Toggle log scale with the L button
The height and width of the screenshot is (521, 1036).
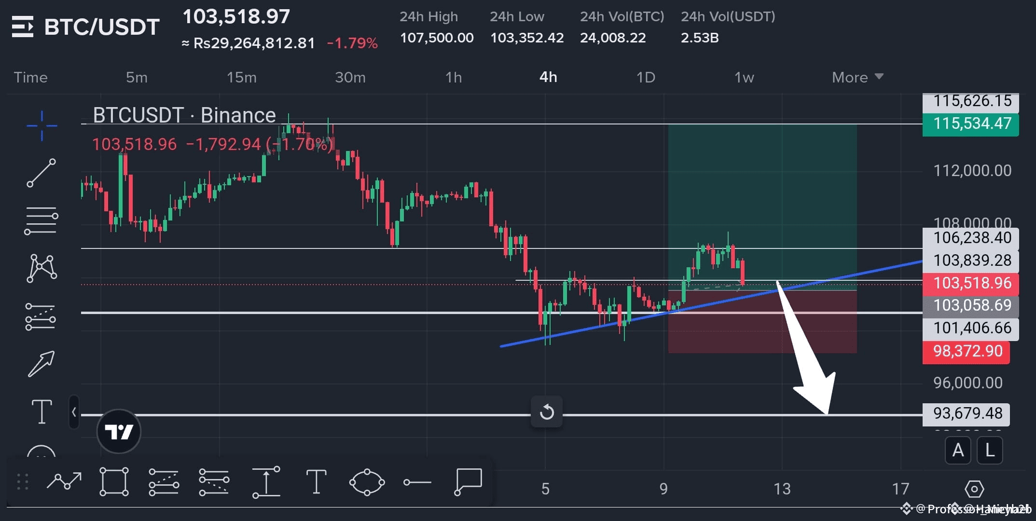[990, 450]
